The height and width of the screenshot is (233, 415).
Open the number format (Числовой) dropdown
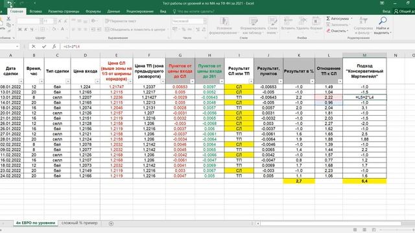[205, 21]
